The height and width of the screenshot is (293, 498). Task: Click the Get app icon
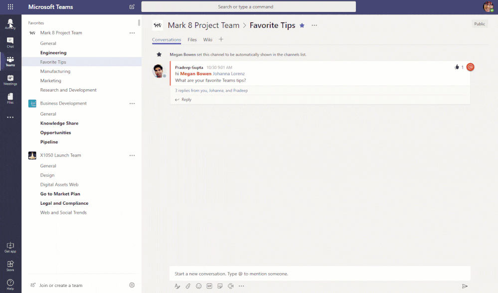tap(10, 247)
